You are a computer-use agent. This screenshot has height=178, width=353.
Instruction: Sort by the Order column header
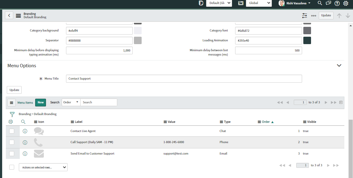pos(266,122)
